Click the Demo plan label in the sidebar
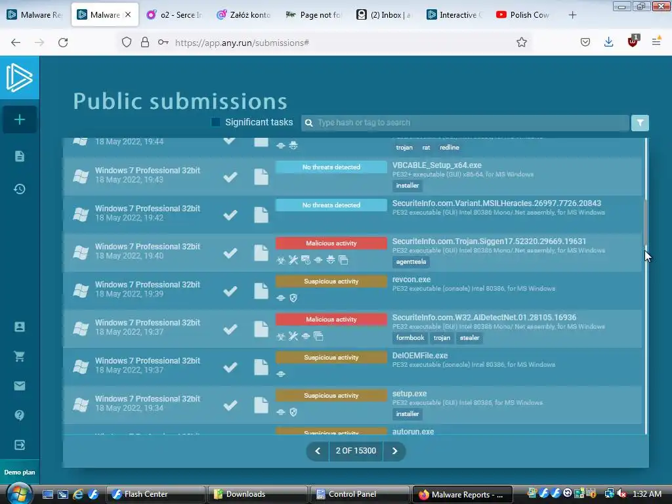Image resolution: width=672 pixels, height=504 pixels. 20,472
